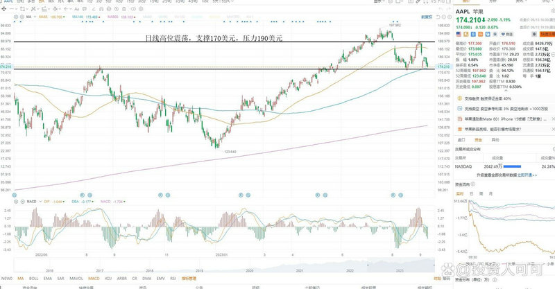This screenshot has width=555, height=289.
Task: Expand the MA indicator dropdown
Action: coord(35,17)
